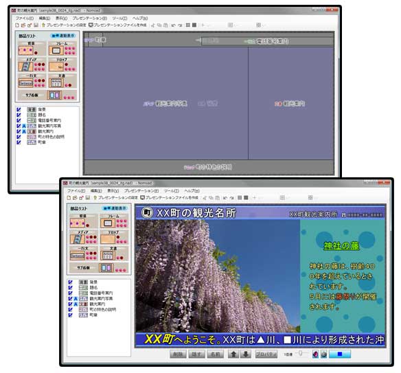Viewport: 401px width, 373px height.
Task: Click the 町の特色の説明 telop area in back window
Action: tap(209, 168)
